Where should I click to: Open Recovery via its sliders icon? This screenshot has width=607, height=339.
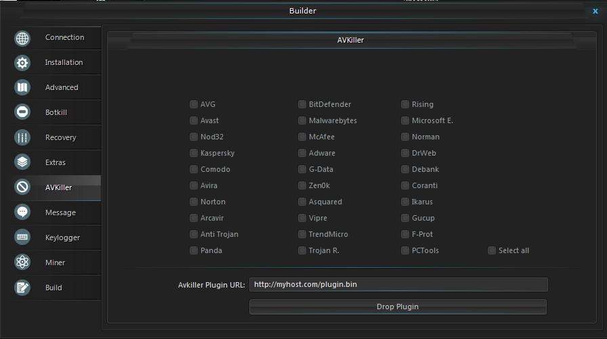tap(22, 137)
